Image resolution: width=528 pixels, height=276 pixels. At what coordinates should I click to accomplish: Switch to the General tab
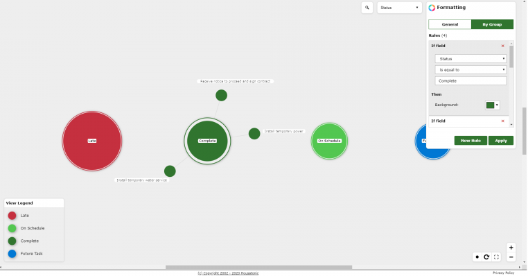coord(450,24)
